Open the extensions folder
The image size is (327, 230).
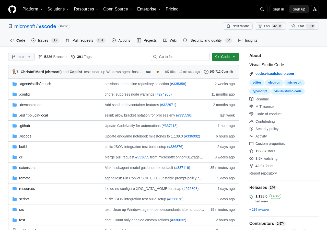point(28,168)
